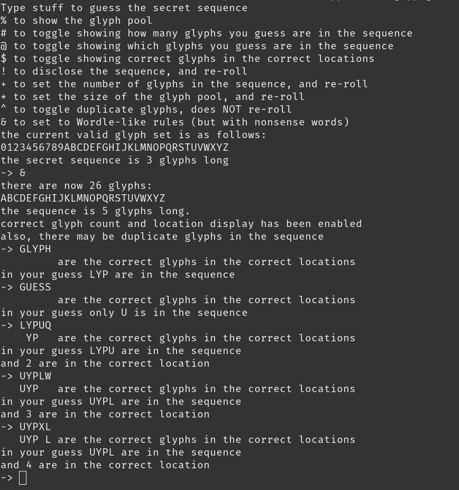Click the line "Type stuff to guess the secret sequence"
The width and height of the screenshot is (459, 490).
(124, 8)
